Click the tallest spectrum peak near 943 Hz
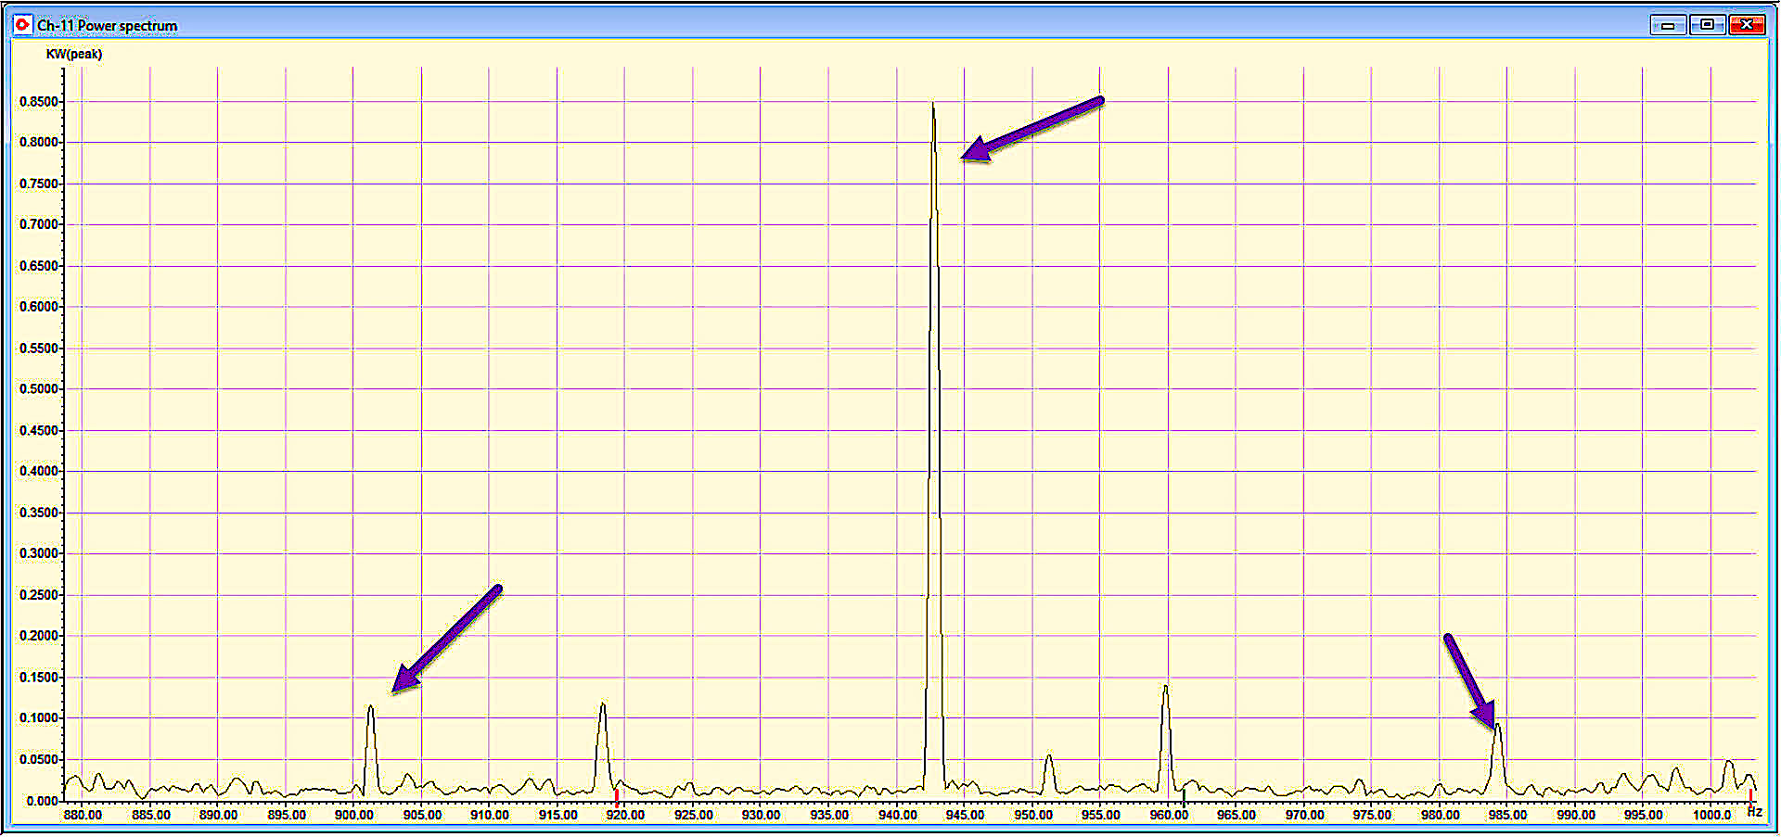This screenshot has width=1781, height=837. [x=934, y=445]
